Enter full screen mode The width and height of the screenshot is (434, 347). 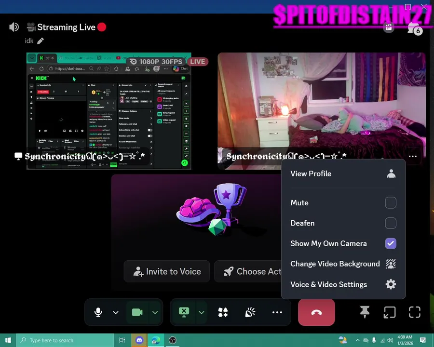[x=415, y=312]
